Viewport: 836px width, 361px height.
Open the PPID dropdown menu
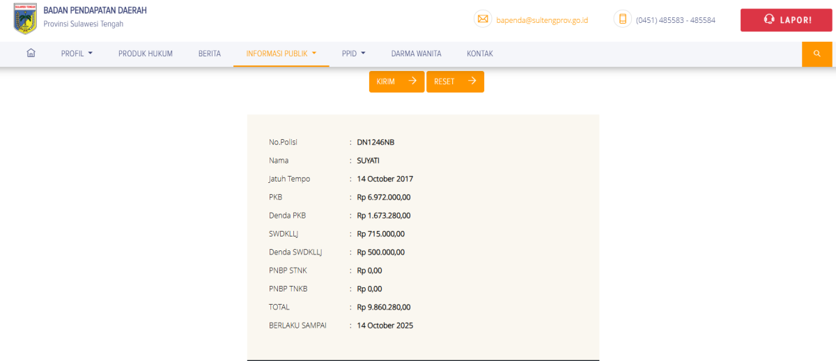point(353,54)
